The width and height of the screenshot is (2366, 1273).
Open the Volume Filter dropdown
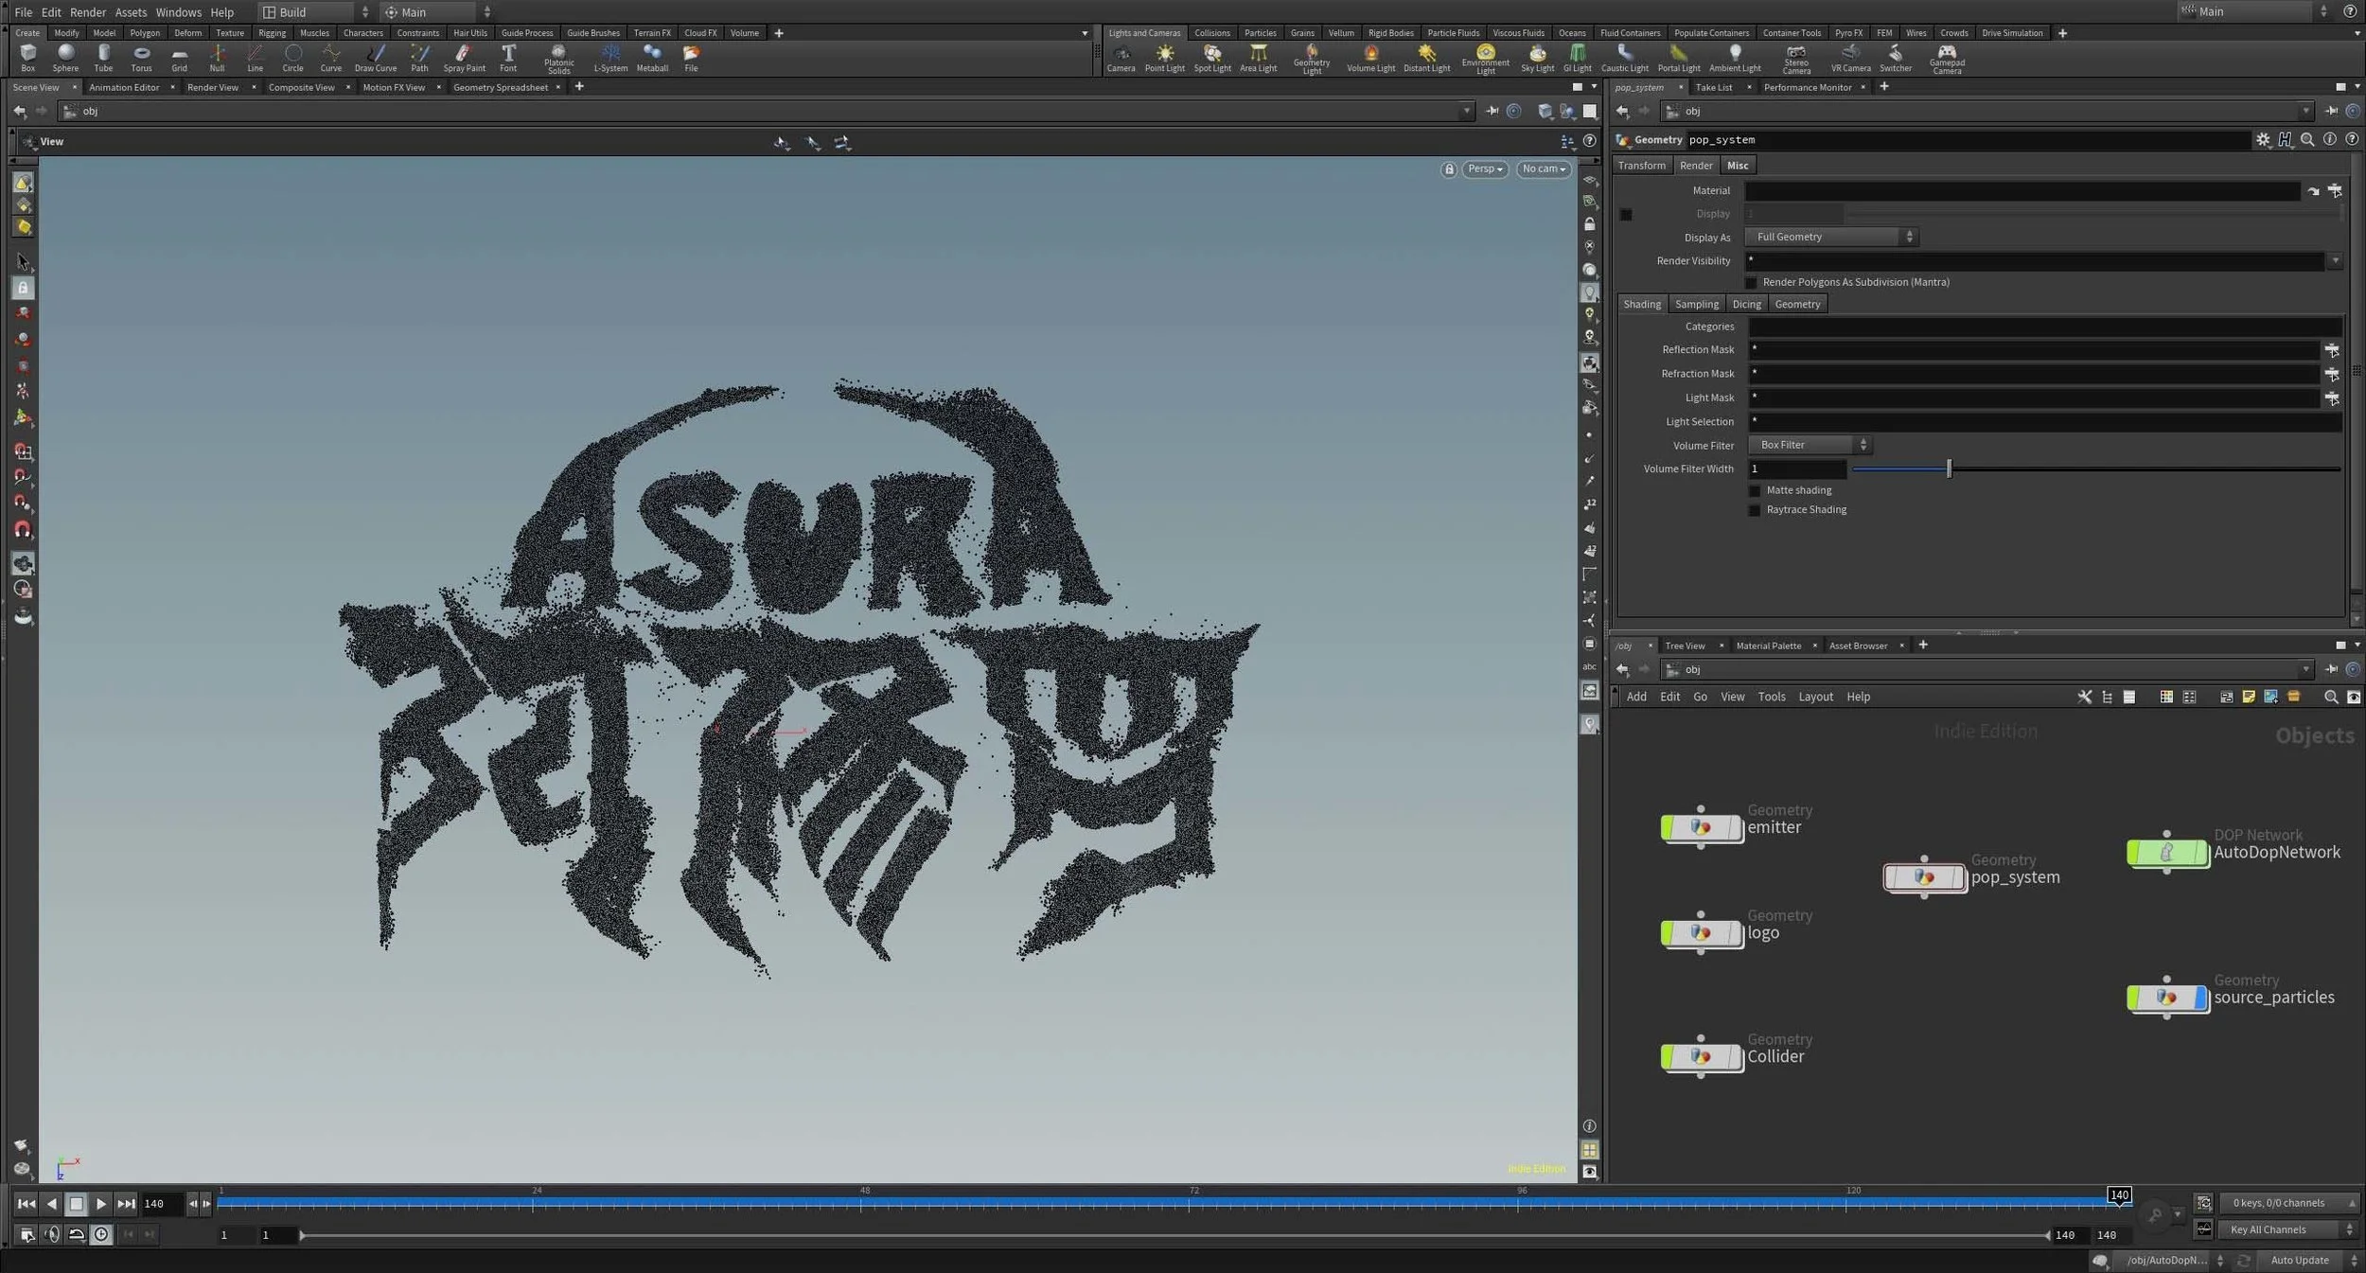[1810, 445]
